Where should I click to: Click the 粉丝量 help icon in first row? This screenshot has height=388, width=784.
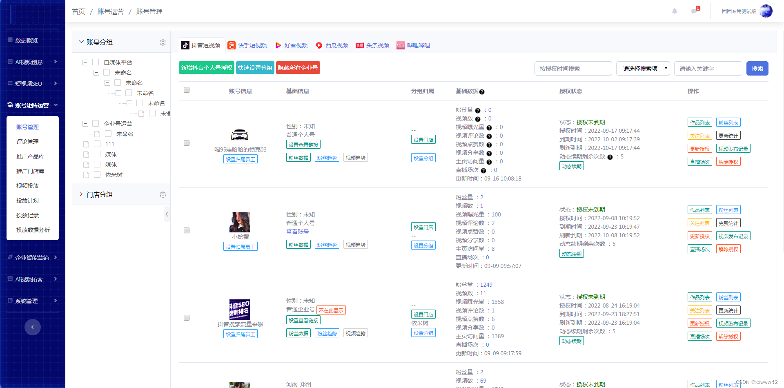[478, 110]
